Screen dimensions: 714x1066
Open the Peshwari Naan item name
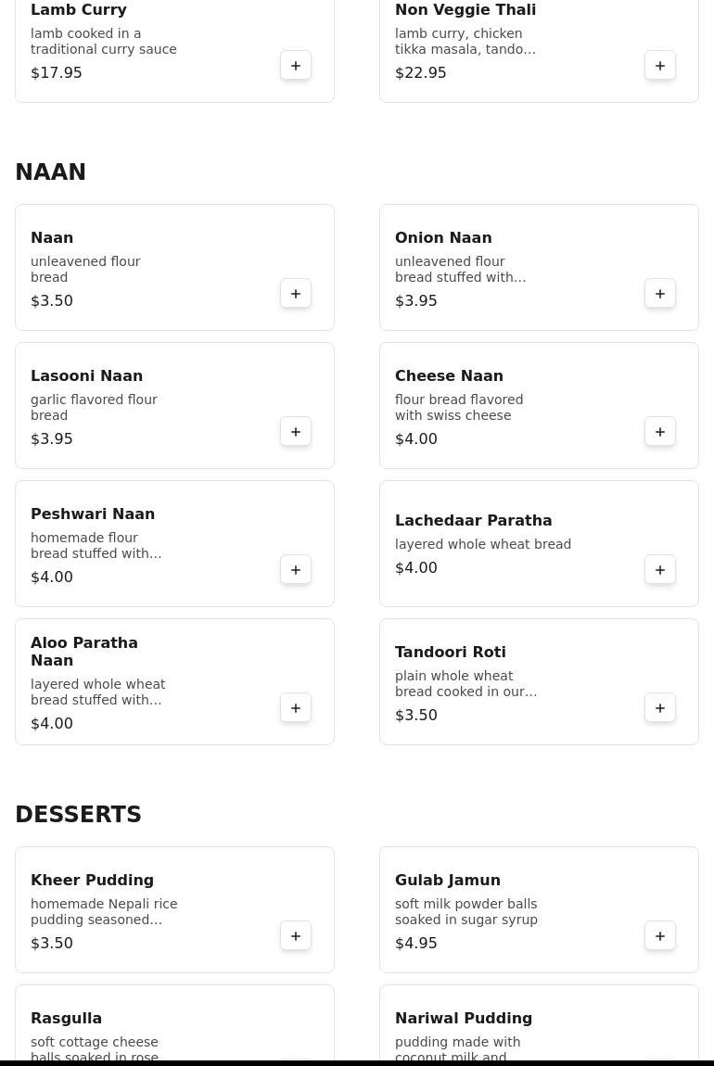point(93,514)
